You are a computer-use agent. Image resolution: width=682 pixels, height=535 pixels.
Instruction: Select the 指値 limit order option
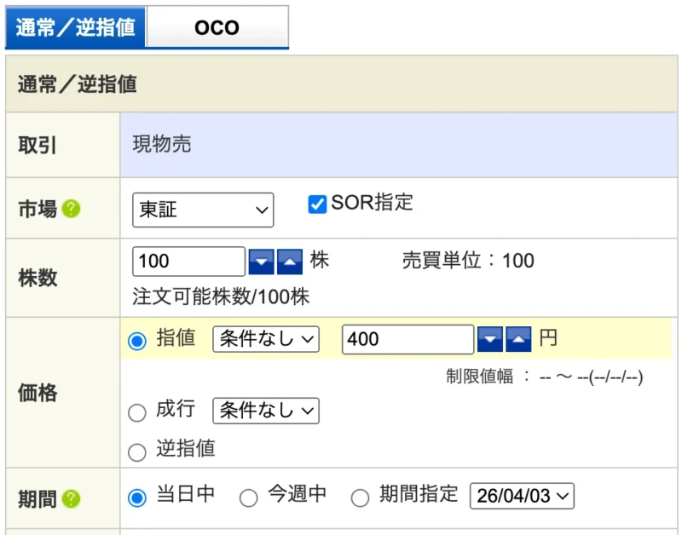[137, 339]
